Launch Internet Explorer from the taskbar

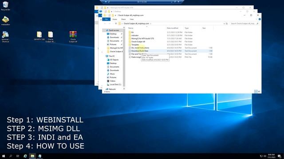coord(25,156)
